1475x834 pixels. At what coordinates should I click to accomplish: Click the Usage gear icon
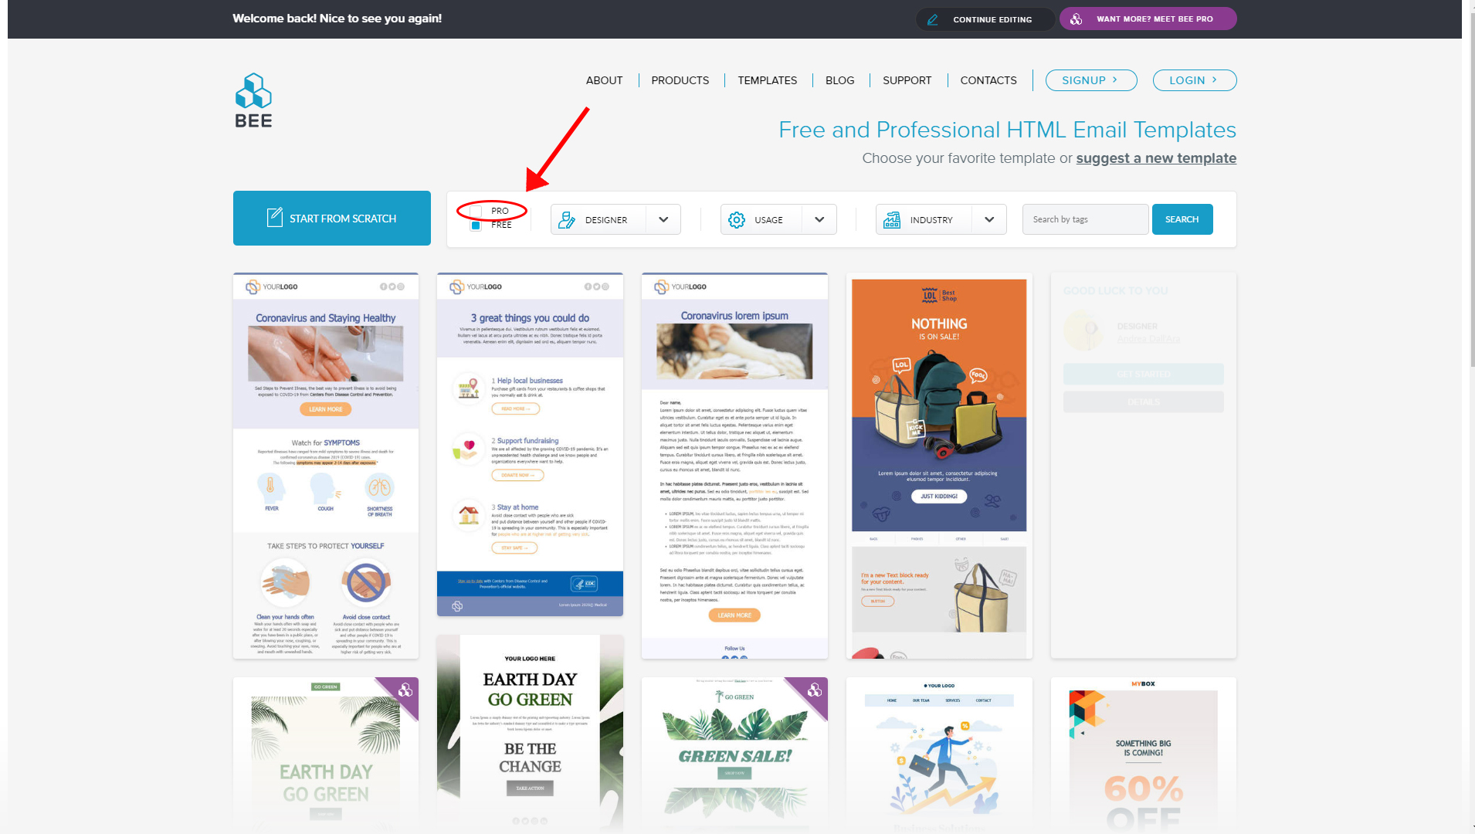pos(737,220)
